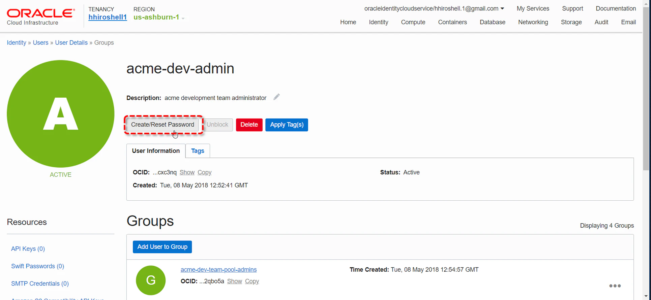Open the Compute menu
The image size is (651, 300).
click(x=413, y=22)
